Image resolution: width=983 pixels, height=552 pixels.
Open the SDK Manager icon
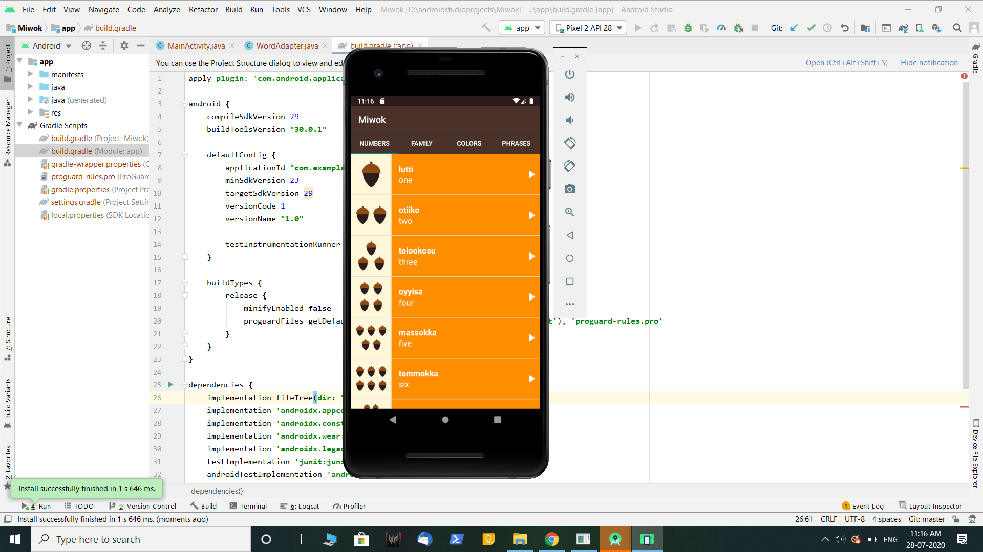click(x=936, y=28)
